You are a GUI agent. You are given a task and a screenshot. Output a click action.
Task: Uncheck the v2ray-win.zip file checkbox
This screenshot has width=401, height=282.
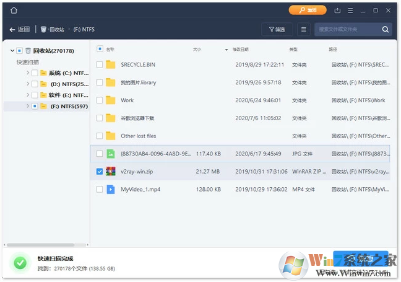tap(100, 171)
